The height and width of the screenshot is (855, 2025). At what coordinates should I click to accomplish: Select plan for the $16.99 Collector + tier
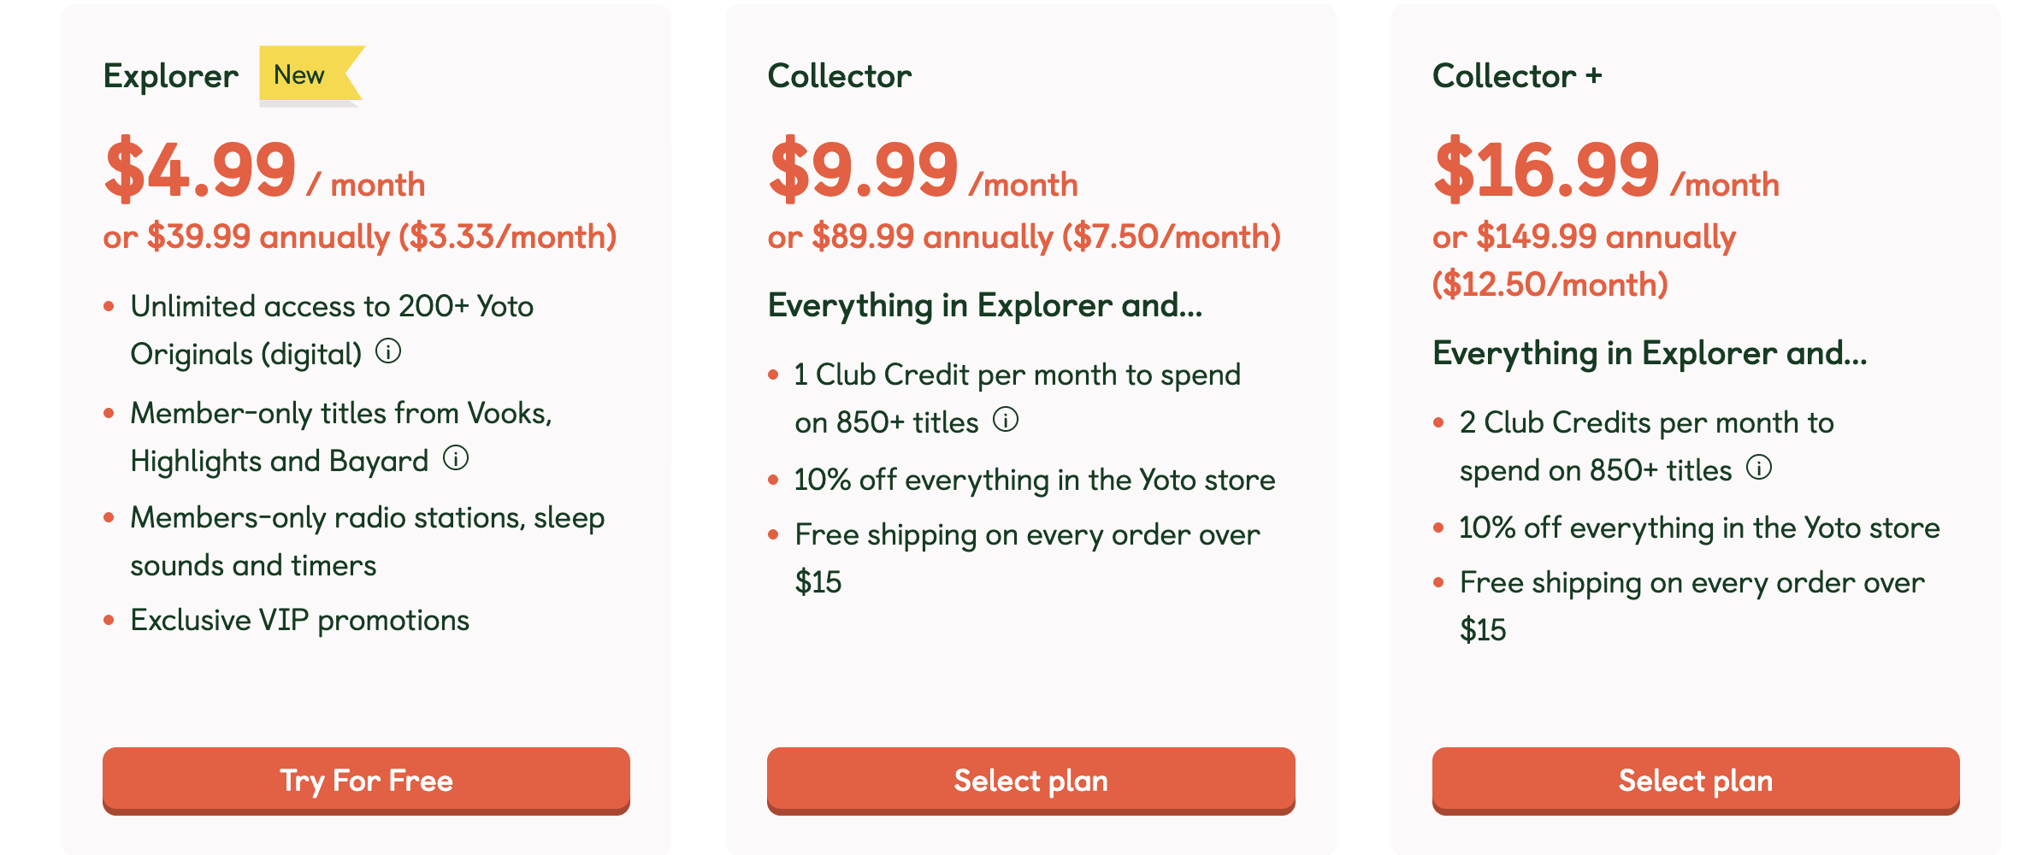(x=1695, y=780)
